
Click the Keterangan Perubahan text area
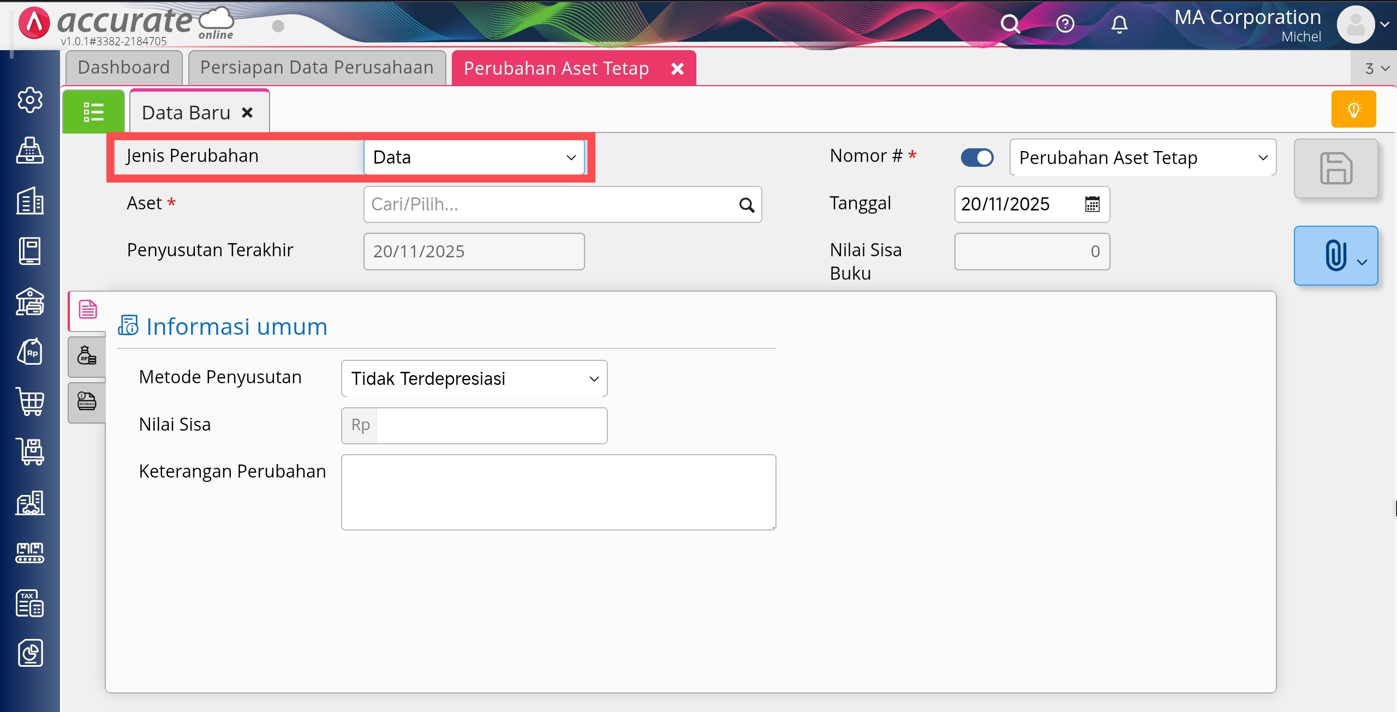coord(558,492)
